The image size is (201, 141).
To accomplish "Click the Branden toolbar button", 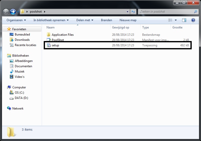I will 107,20.
